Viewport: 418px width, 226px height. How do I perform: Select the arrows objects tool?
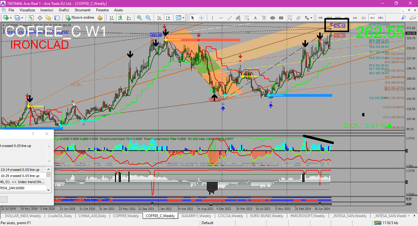pos(307,18)
